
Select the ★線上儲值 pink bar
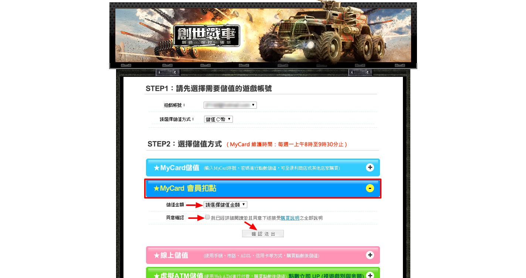[263, 255]
